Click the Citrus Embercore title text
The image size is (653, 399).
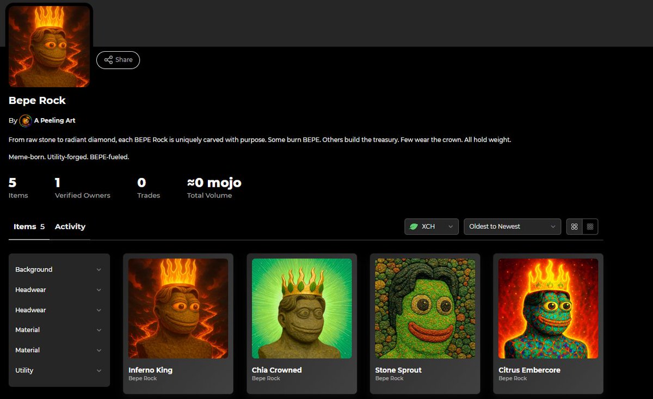(529, 370)
